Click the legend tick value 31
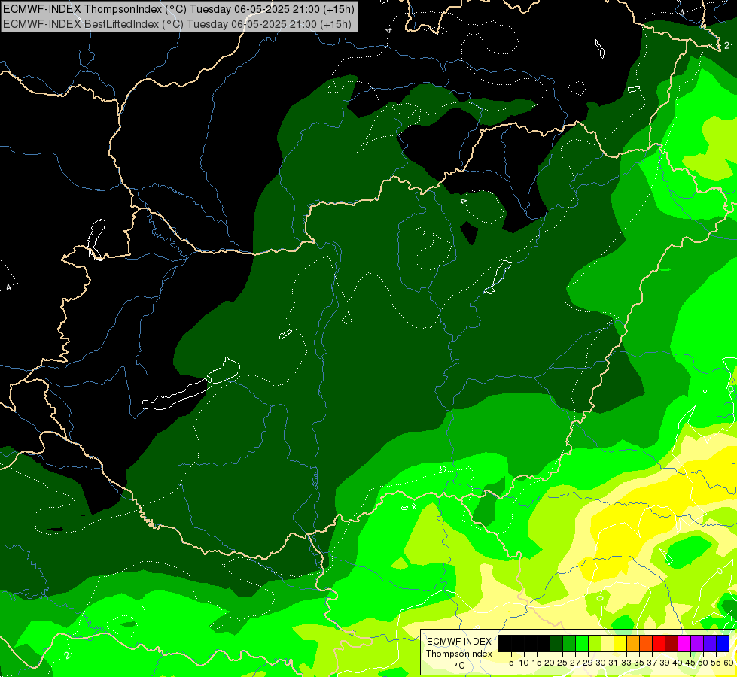 [x=614, y=663]
